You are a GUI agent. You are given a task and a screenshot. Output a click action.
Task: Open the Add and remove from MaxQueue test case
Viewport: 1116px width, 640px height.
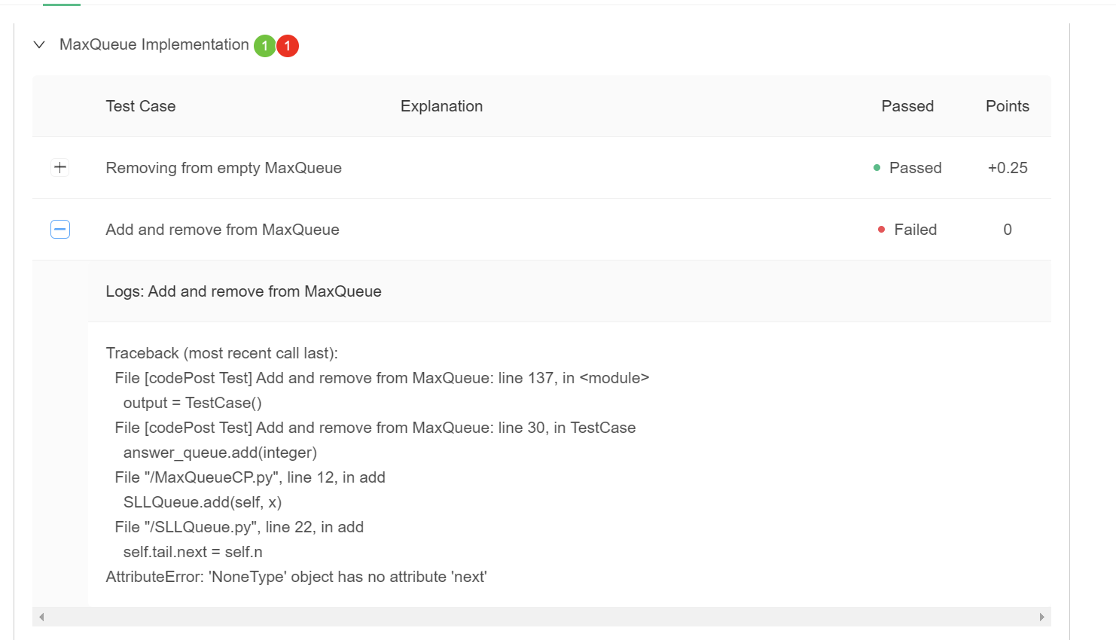[222, 229]
